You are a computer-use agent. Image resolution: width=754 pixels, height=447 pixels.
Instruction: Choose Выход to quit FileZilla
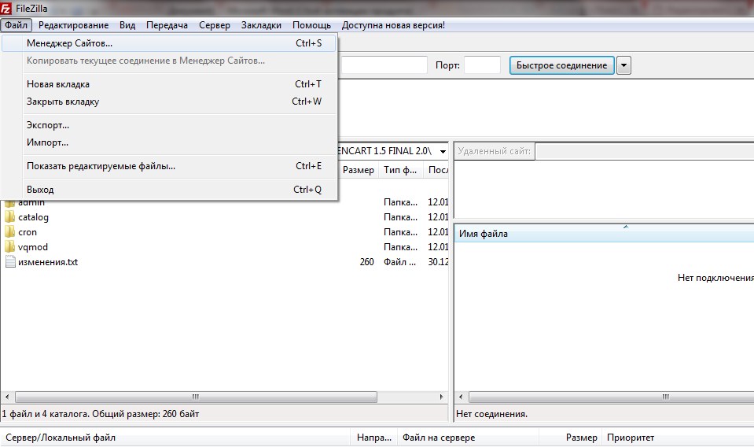click(169, 190)
